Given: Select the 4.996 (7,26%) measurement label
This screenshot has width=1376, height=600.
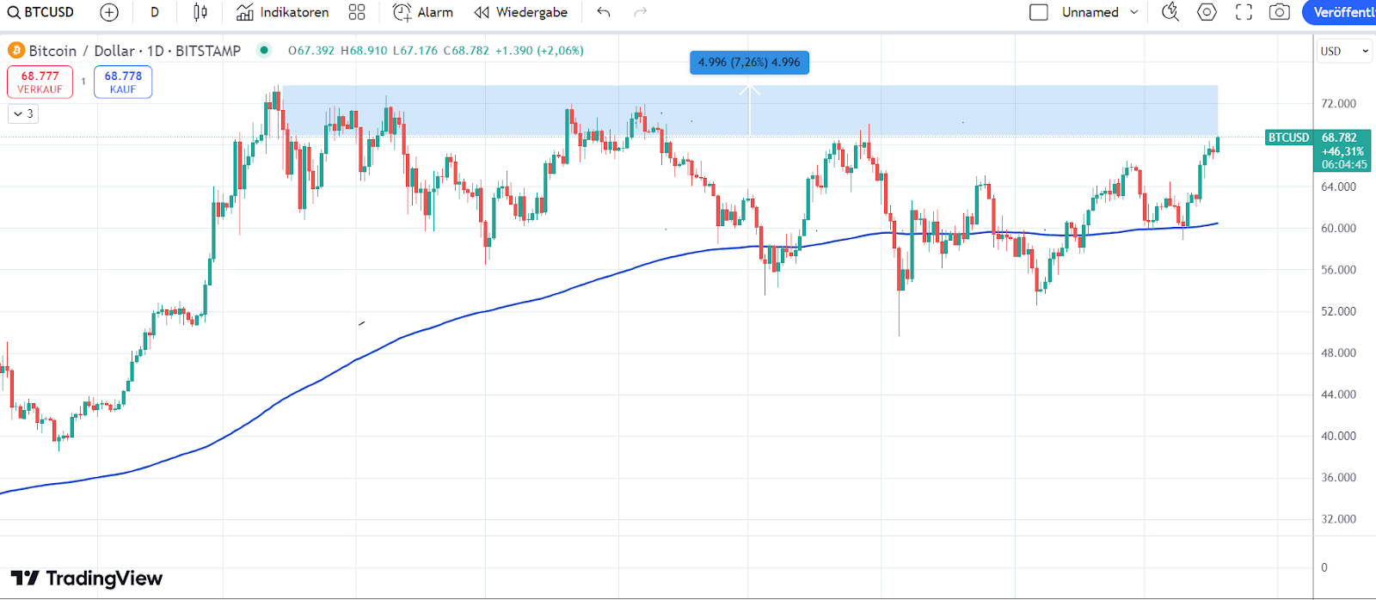Looking at the screenshot, I should (749, 63).
